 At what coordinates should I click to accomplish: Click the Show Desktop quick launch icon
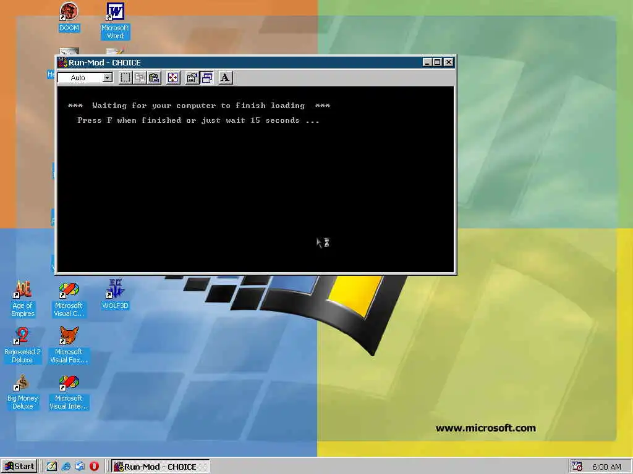[x=52, y=467]
